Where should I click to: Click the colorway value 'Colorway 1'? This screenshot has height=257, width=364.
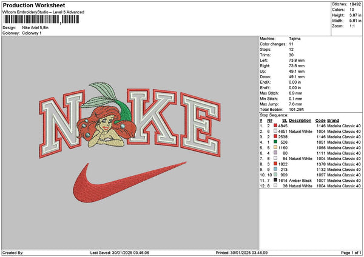(32, 33)
